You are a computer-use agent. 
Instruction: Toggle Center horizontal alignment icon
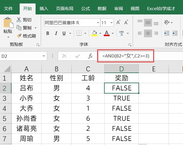coord(148,33)
